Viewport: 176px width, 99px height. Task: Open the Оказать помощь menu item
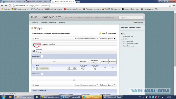(49, 23)
